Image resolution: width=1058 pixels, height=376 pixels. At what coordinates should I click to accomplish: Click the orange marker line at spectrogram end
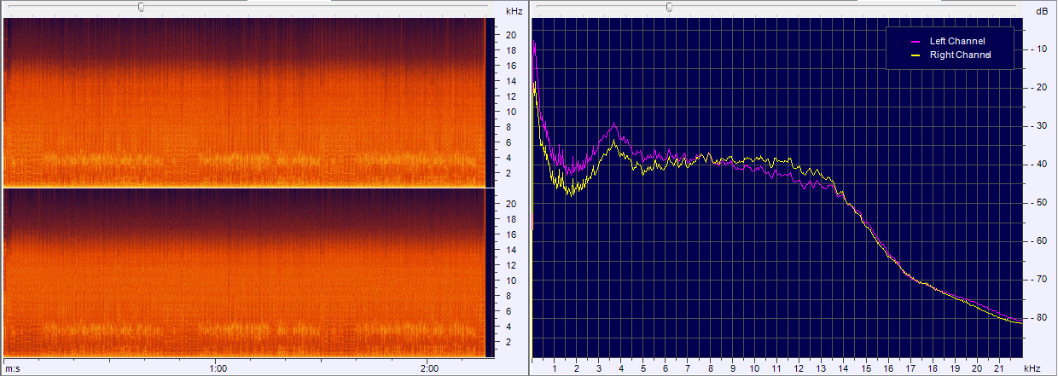point(485,102)
